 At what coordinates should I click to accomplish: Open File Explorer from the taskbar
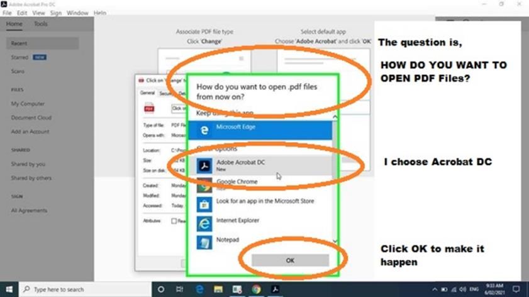click(218, 289)
